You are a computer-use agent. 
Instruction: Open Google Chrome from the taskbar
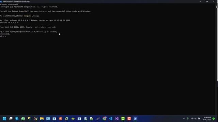[104, 119]
